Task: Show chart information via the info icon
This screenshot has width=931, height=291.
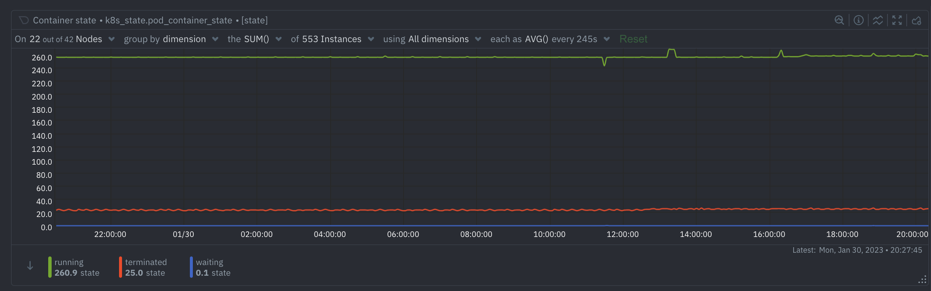Action: click(858, 20)
